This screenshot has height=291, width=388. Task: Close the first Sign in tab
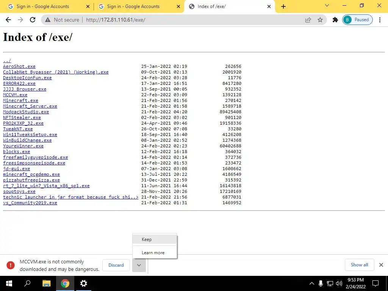pyautogui.click(x=88, y=7)
